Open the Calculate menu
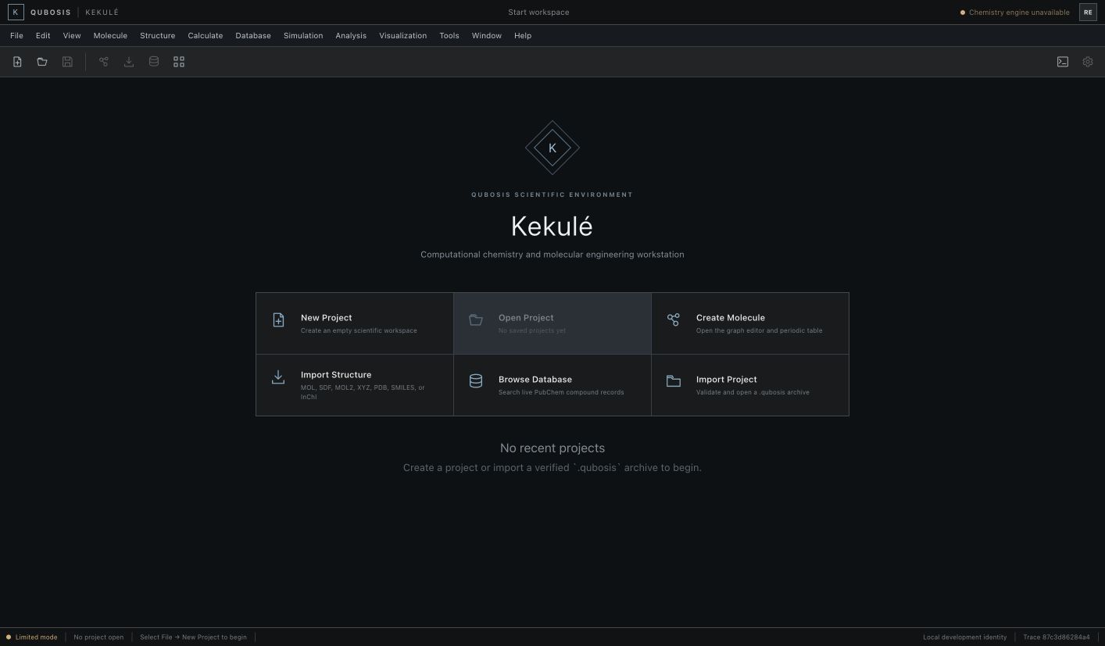The width and height of the screenshot is (1105, 646). click(x=206, y=36)
